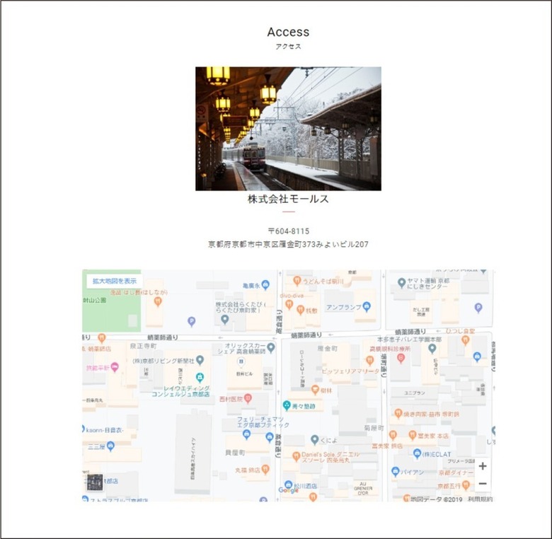The width and height of the screenshot is (552, 539).
Task: Click the 松川酒店 shop pin
Action: point(288,485)
